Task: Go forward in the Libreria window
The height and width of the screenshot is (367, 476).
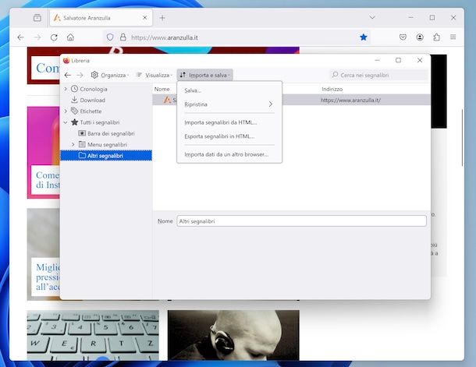Action: [80, 75]
